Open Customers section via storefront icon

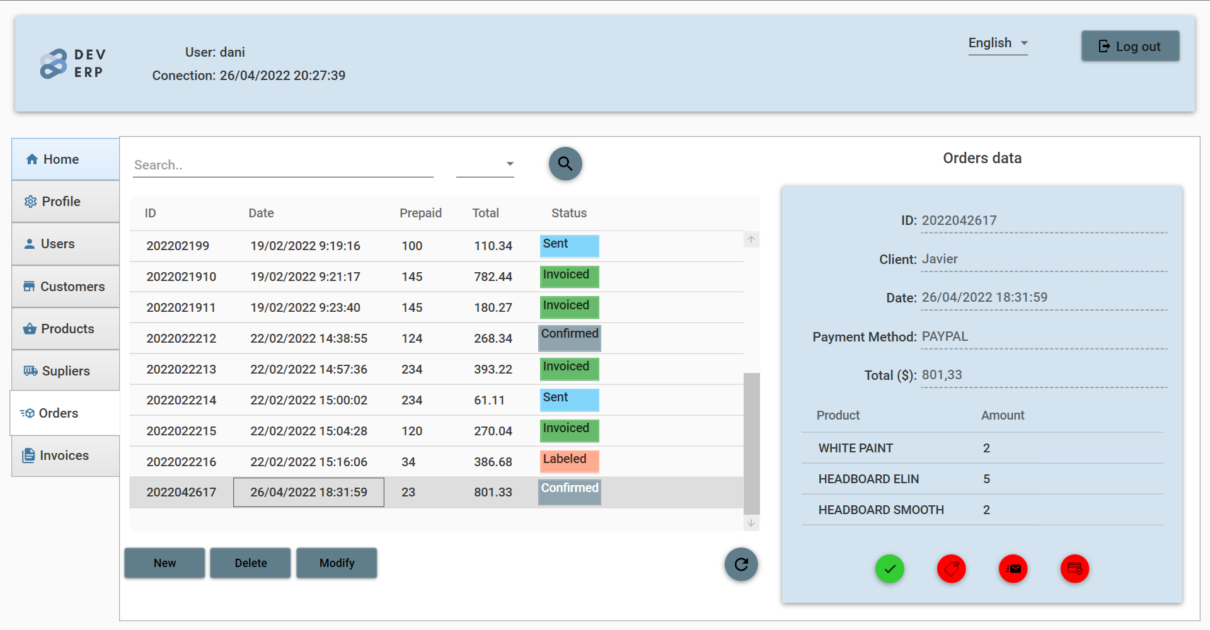click(30, 286)
